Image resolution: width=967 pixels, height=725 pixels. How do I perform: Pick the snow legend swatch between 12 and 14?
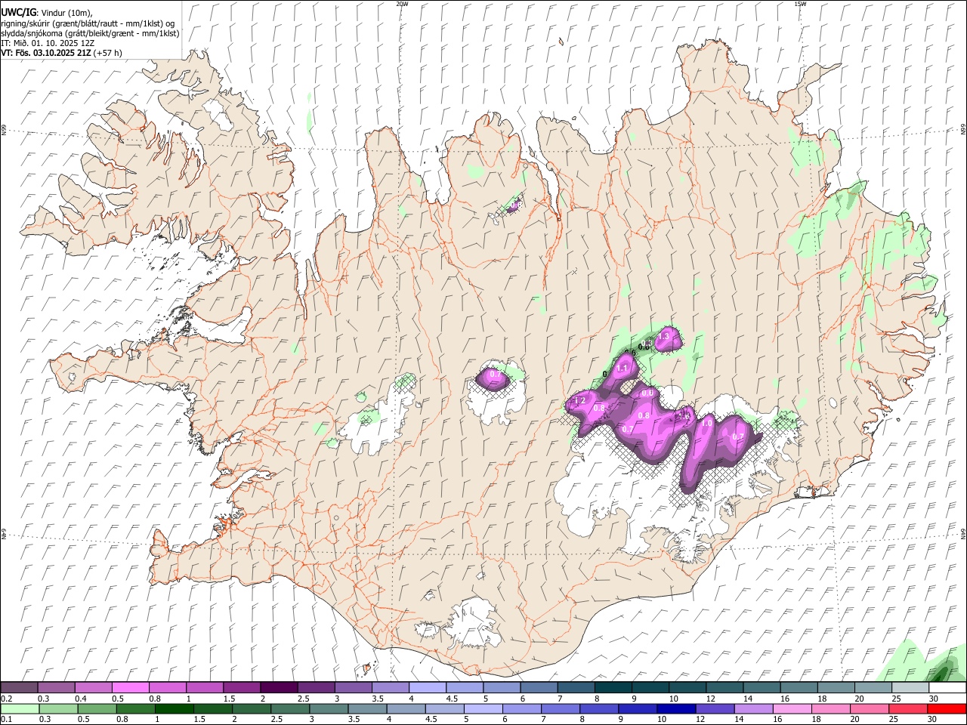(724, 687)
